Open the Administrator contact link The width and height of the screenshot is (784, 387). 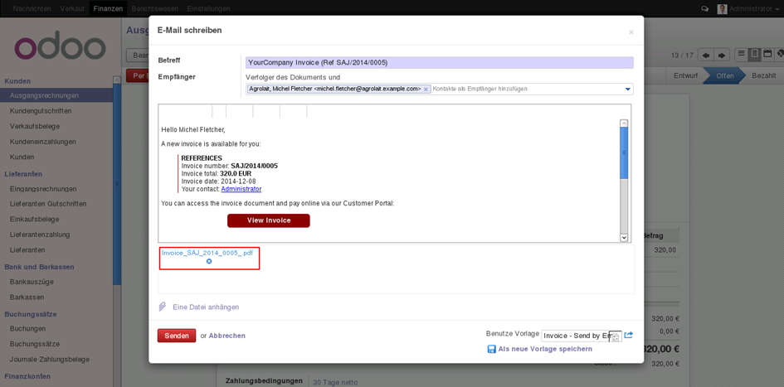(241, 189)
